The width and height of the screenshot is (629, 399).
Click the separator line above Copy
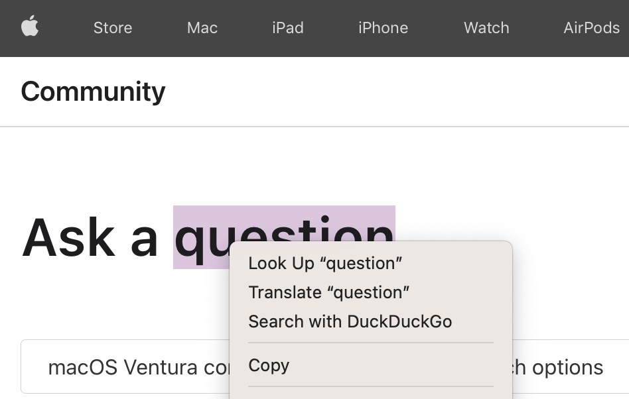(x=370, y=343)
